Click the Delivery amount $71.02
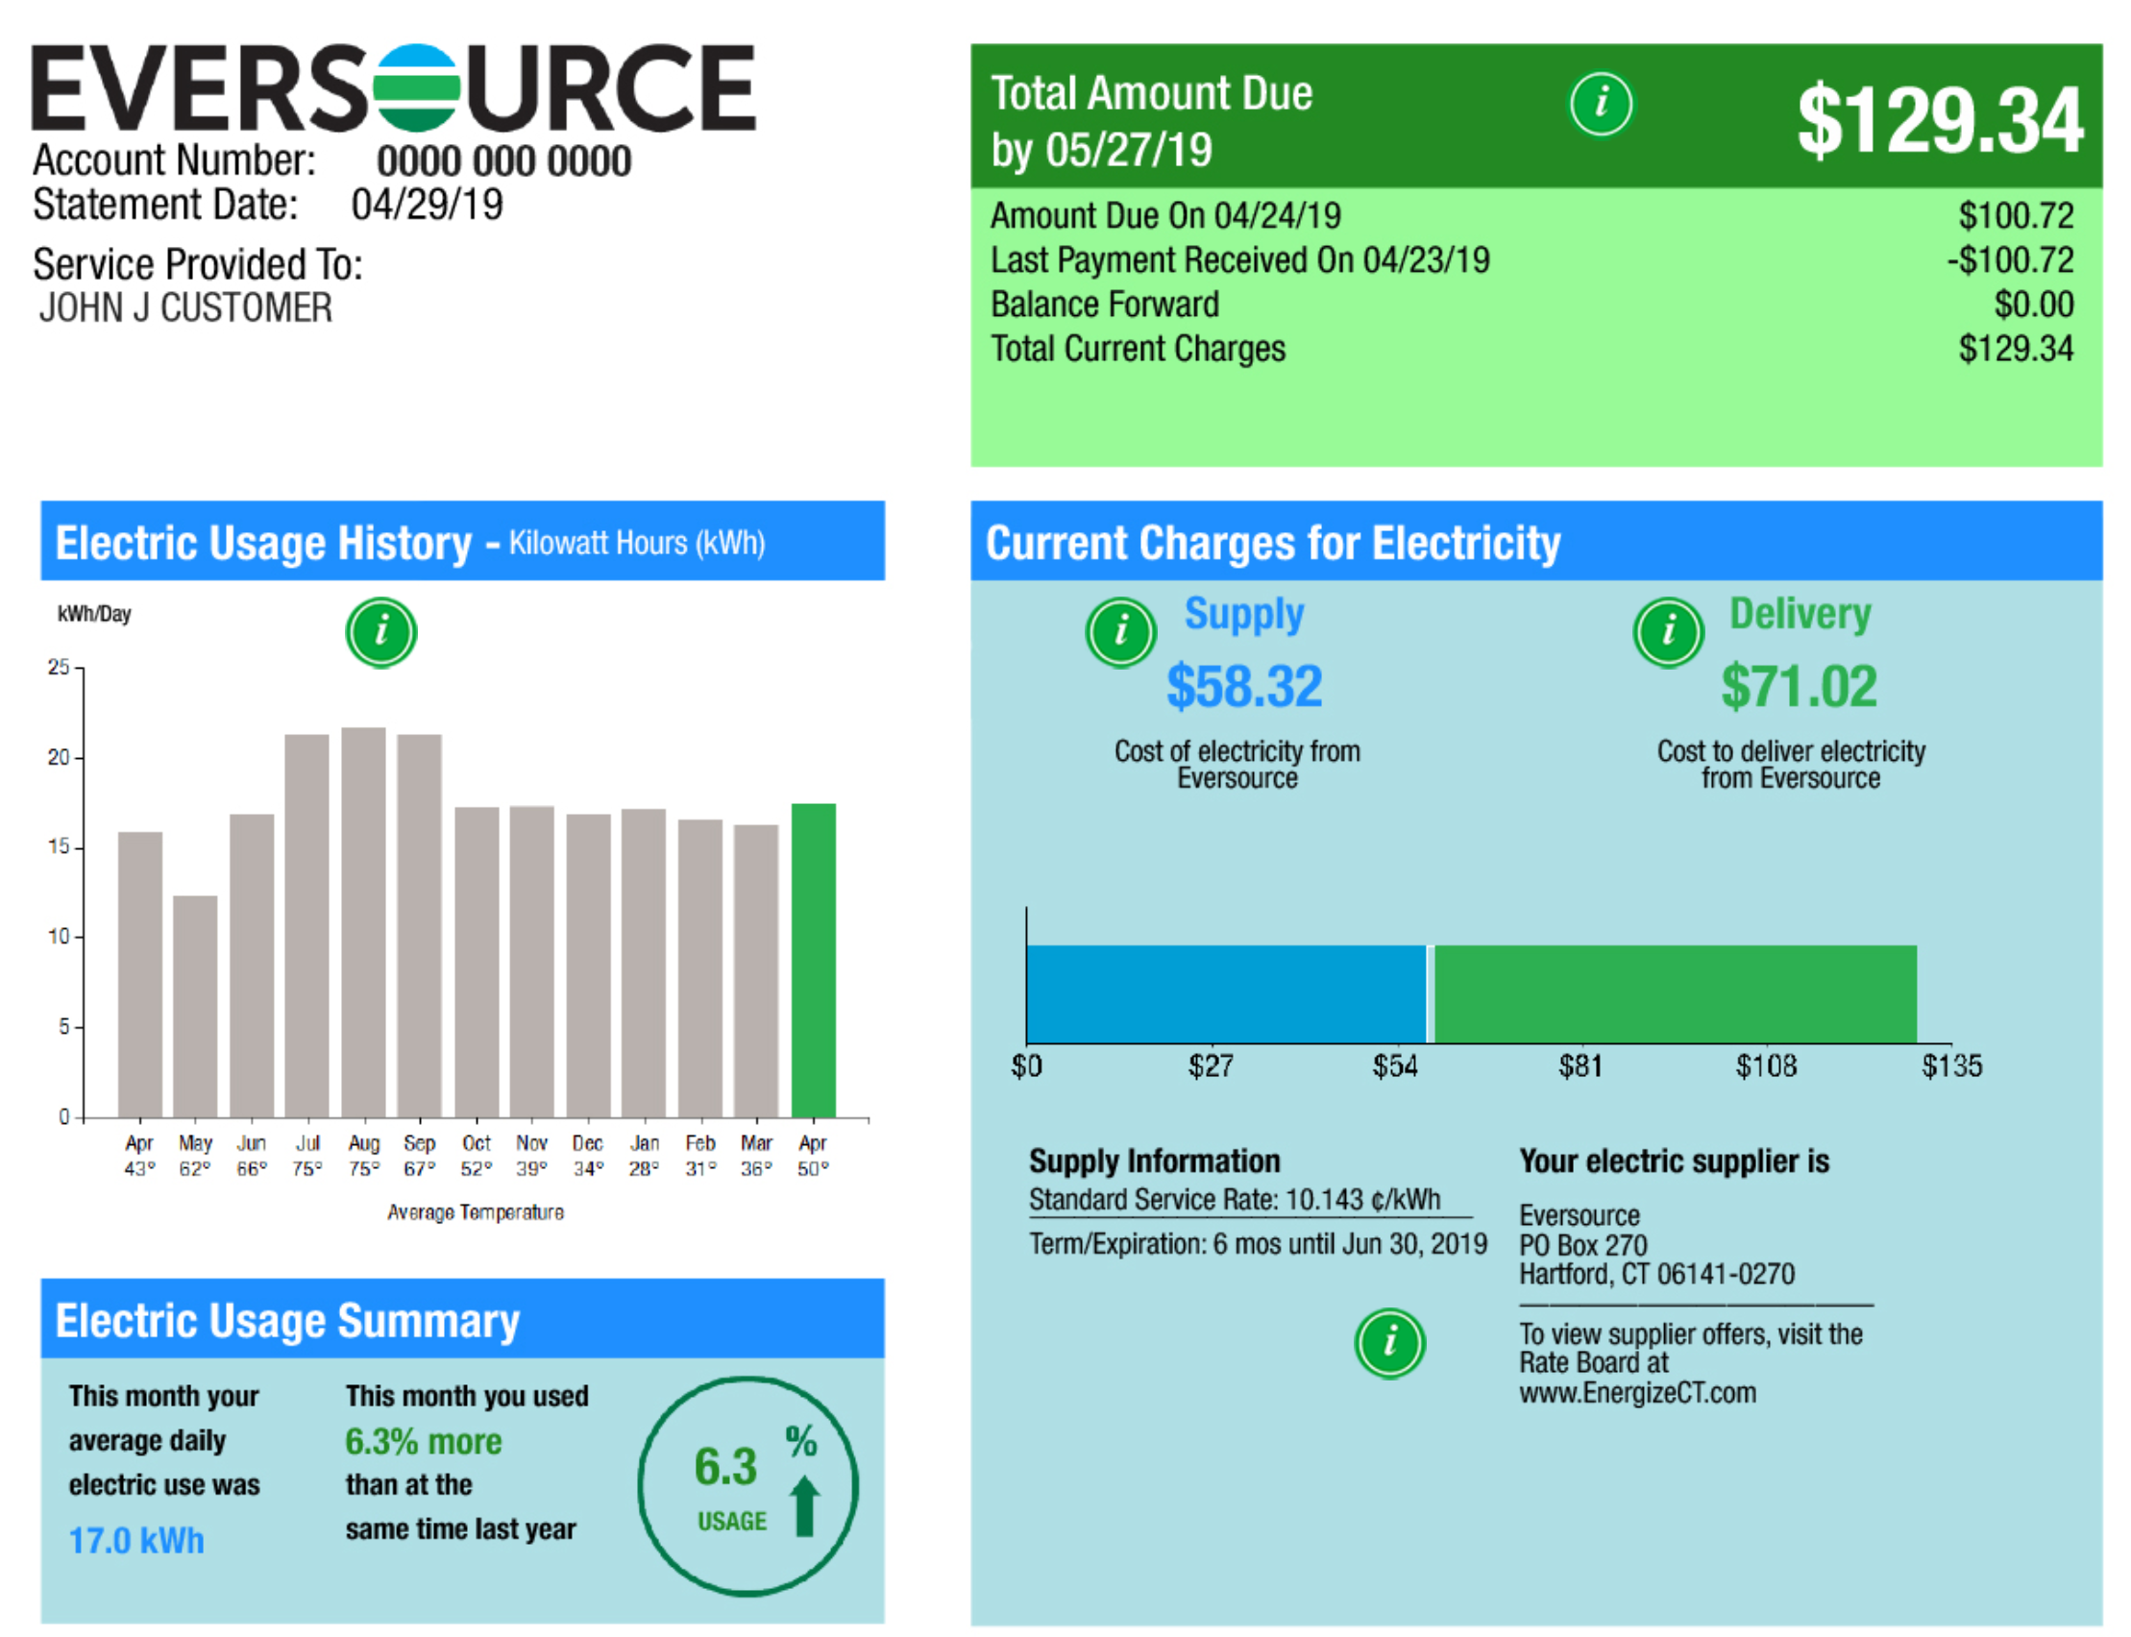Screen dimensions: 2131x1637 1799,686
